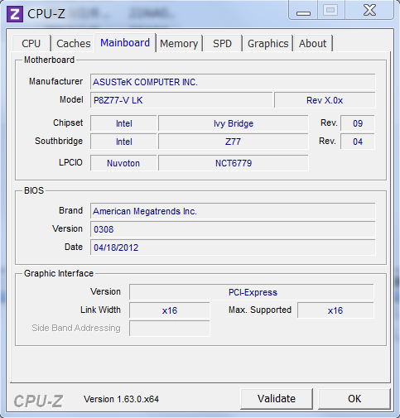
Task: Click the Intel southbridge vendor field
Action: tap(123, 142)
